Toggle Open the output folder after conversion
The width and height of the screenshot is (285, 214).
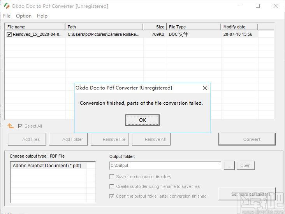coord(112,196)
